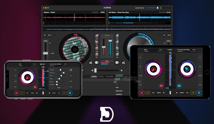Select Classical genre in desktop track list

(x=119, y=94)
